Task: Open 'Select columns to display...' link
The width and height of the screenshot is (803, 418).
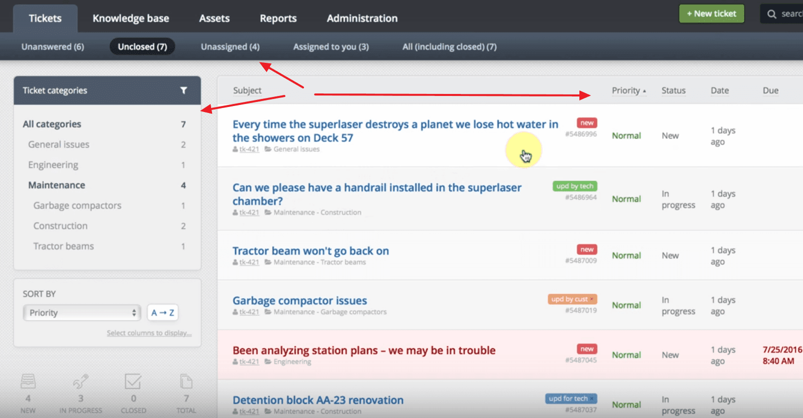Action: pos(149,333)
